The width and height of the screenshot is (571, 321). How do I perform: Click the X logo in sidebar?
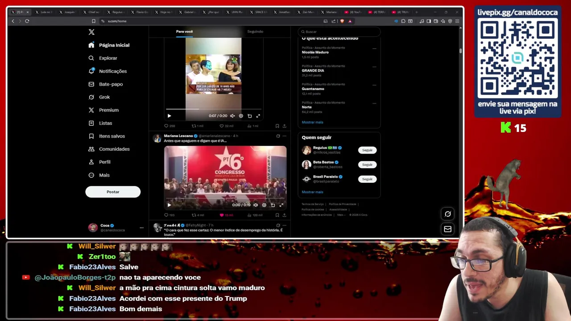[91, 32]
